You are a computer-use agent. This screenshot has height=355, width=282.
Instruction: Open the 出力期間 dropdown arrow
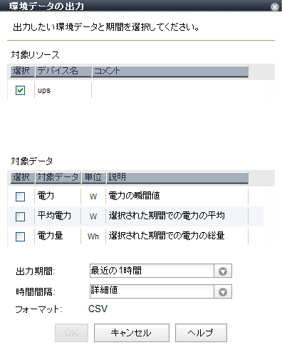pos(223,271)
